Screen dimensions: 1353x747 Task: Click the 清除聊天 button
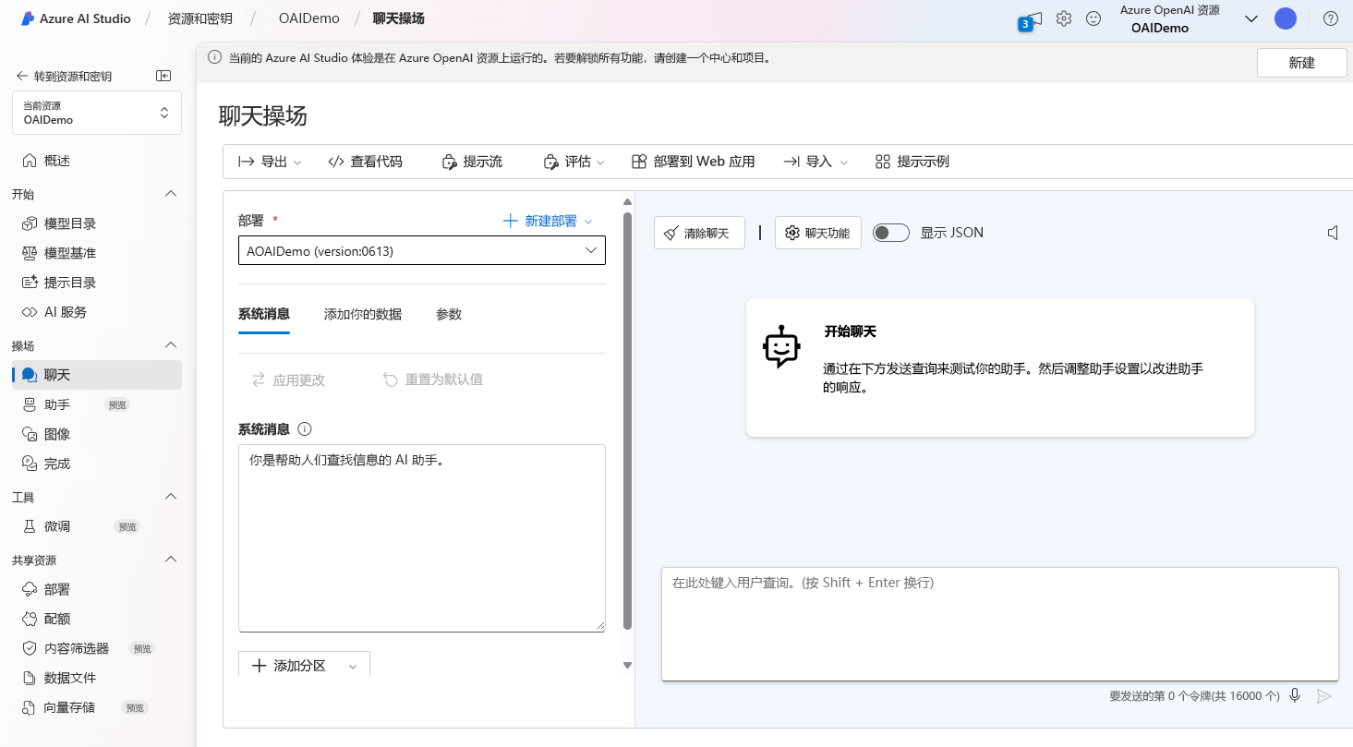(x=699, y=233)
